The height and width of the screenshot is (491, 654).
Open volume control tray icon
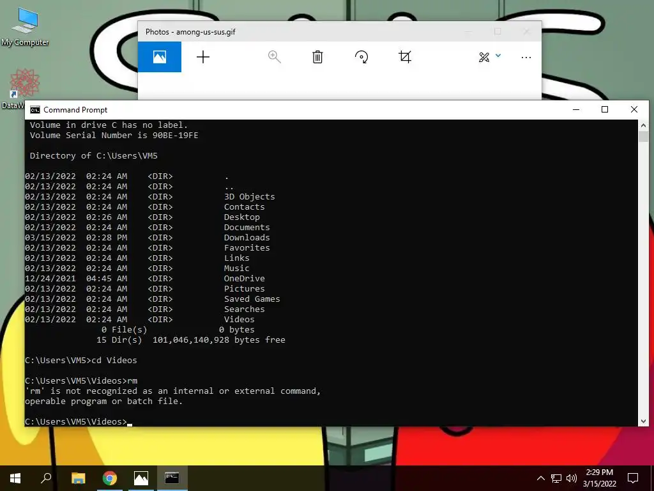[572, 478]
